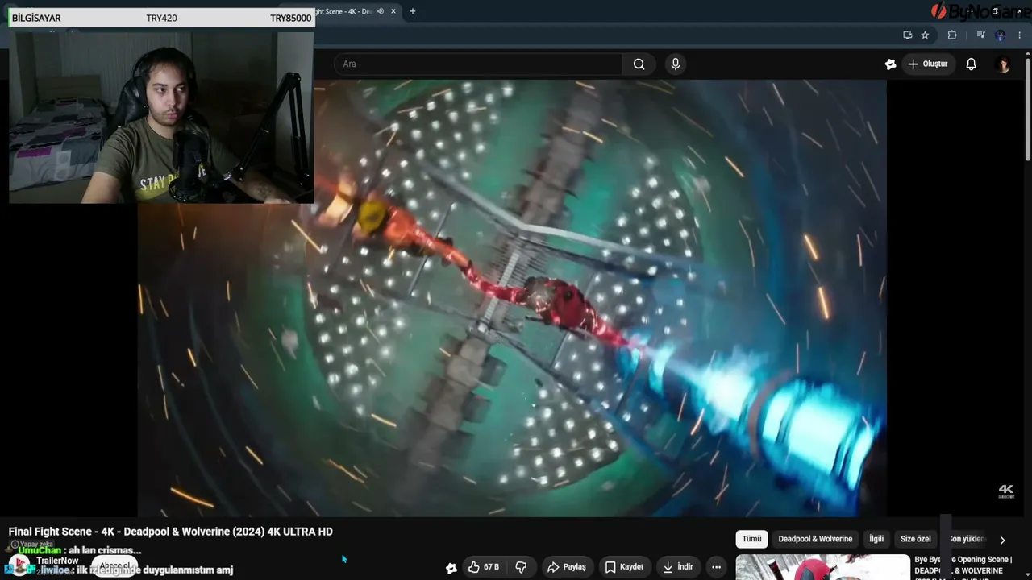The height and width of the screenshot is (580, 1032).
Task: Open the Bye Bye Opening Scene video title
Action: coord(963,565)
